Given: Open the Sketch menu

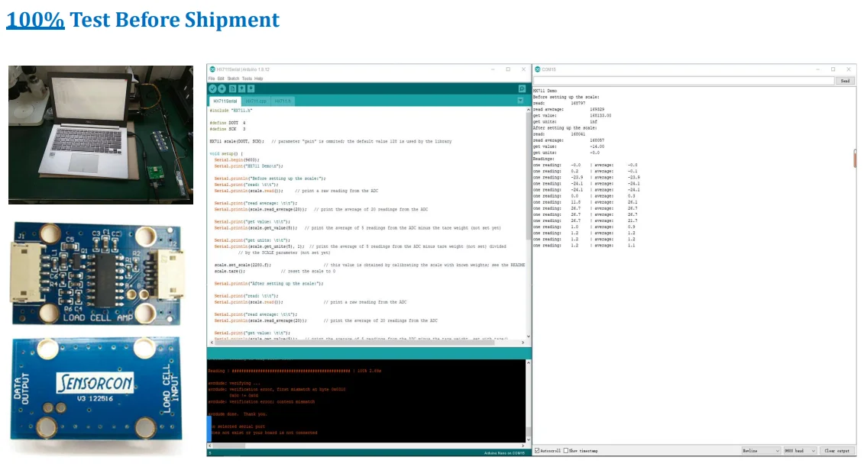Looking at the screenshot, I should 234,79.
